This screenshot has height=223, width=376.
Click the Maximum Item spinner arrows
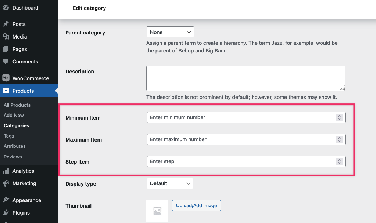click(339, 139)
